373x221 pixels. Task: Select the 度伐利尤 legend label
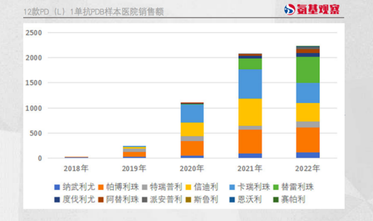(x=79, y=199)
